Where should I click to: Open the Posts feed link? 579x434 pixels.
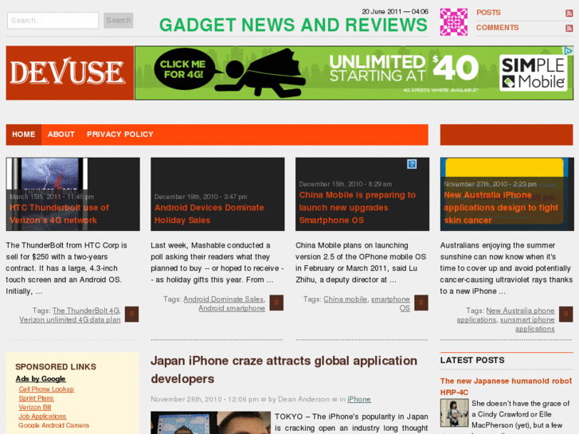click(x=488, y=13)
